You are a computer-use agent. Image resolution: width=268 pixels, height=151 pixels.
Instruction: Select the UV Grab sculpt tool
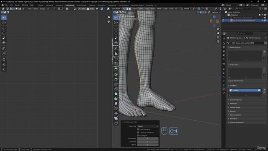click(4, 60)
